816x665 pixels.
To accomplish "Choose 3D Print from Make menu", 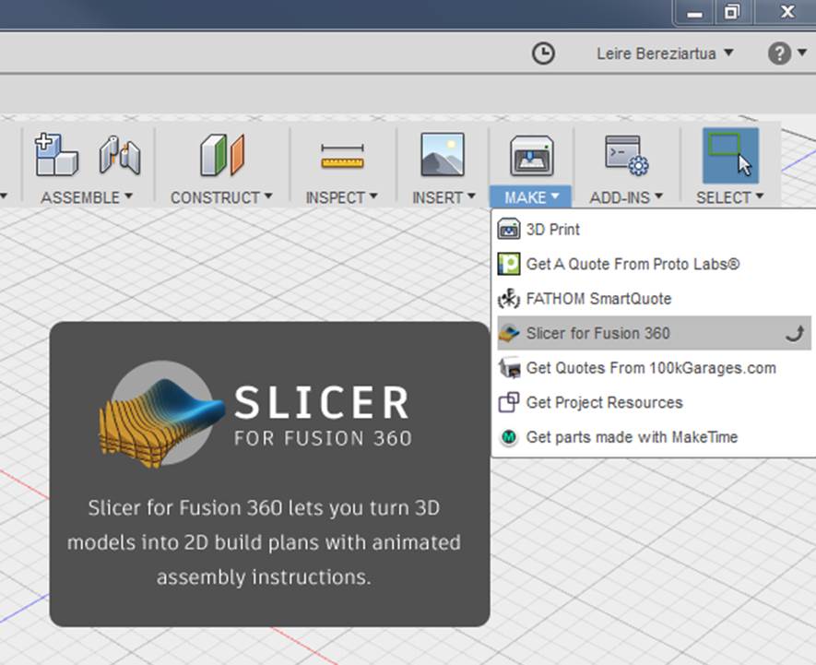I will [654, 229].
